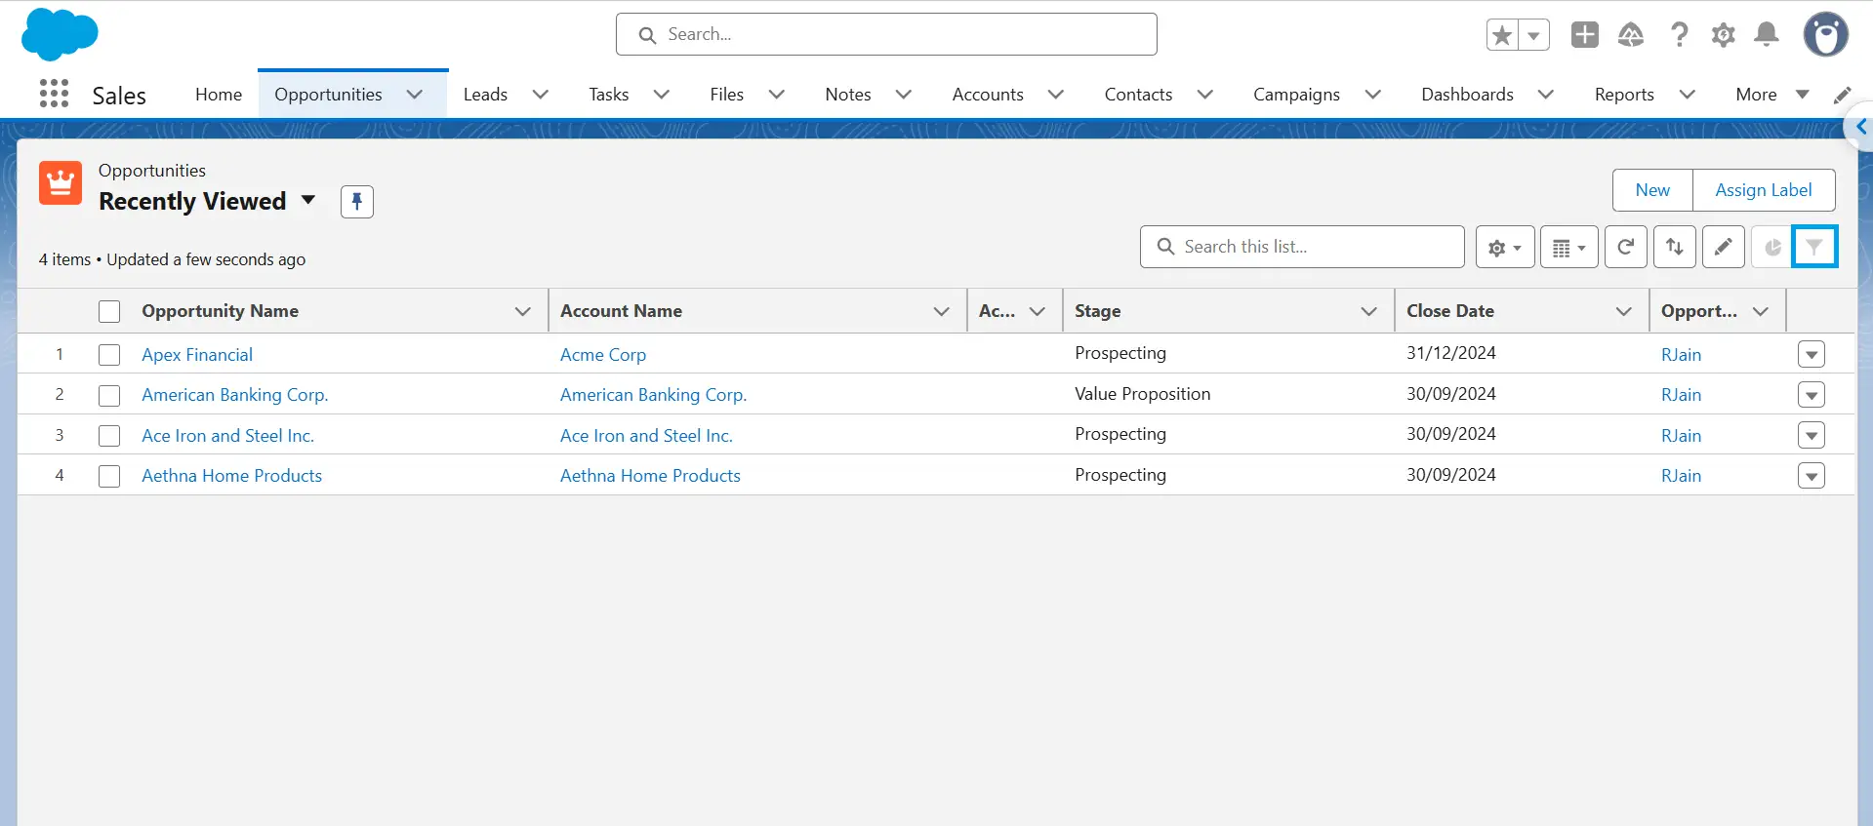Check the Apex Financial row checkbox
This screenshot has width=1873, height=826.
point(109,355)
